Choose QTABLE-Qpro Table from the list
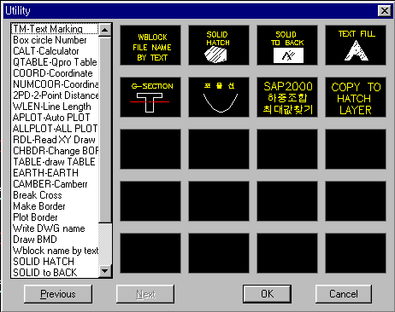This screenshot has width=395, height=312. pyautogui.click(x=55, y=62)
